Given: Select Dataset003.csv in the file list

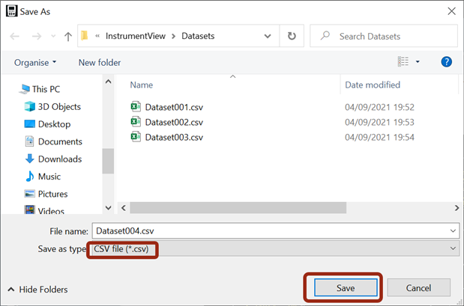Looking at the screenshot, I should point(174,137).
